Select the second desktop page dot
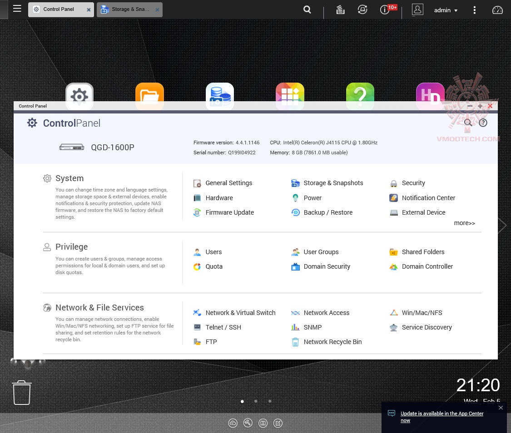Screen dimensions: 511x433 pyautogui.click(x=256, y=401)
